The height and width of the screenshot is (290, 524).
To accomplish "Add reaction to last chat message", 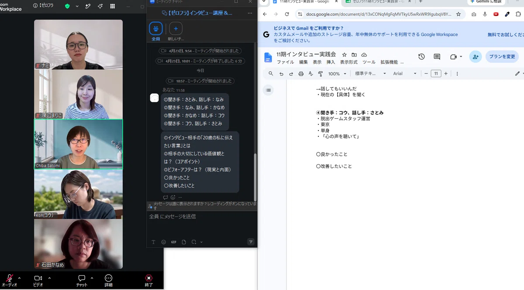I will tap(173, 197).
